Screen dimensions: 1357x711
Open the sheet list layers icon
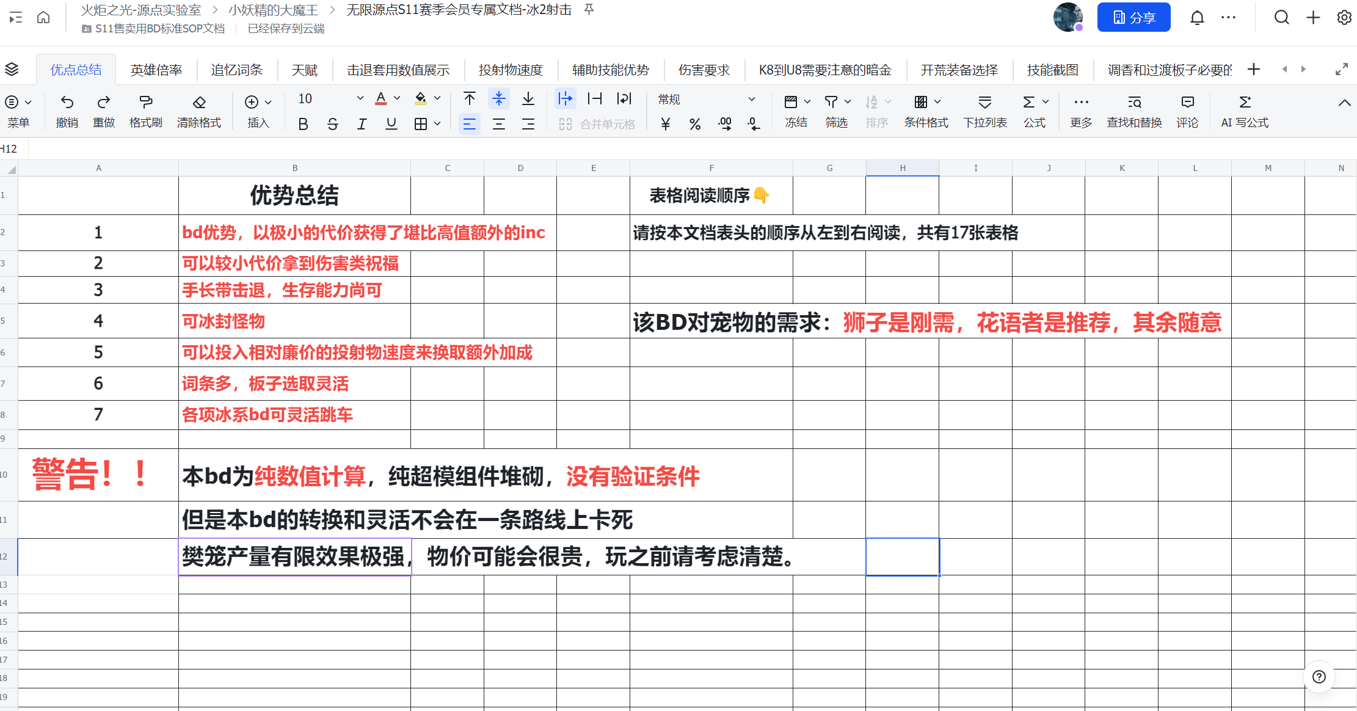12,70
